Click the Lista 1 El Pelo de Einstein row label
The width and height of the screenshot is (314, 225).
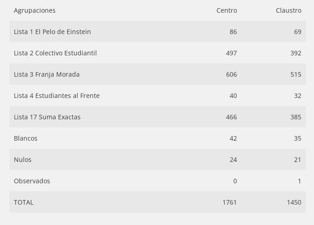click(52, 32)
